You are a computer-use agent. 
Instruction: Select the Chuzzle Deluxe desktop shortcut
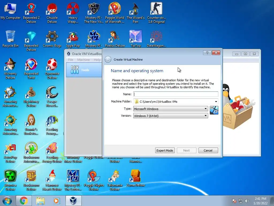52,13
